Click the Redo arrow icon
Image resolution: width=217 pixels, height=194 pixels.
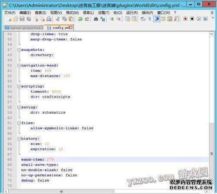tap(87, 19)
